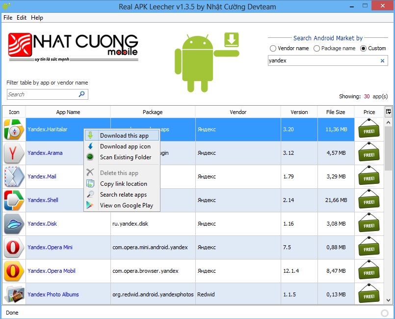The height and width of the screenshot is (319, 395).
Task: Choose View on Google Play entry
Action: tap(122, 205)
